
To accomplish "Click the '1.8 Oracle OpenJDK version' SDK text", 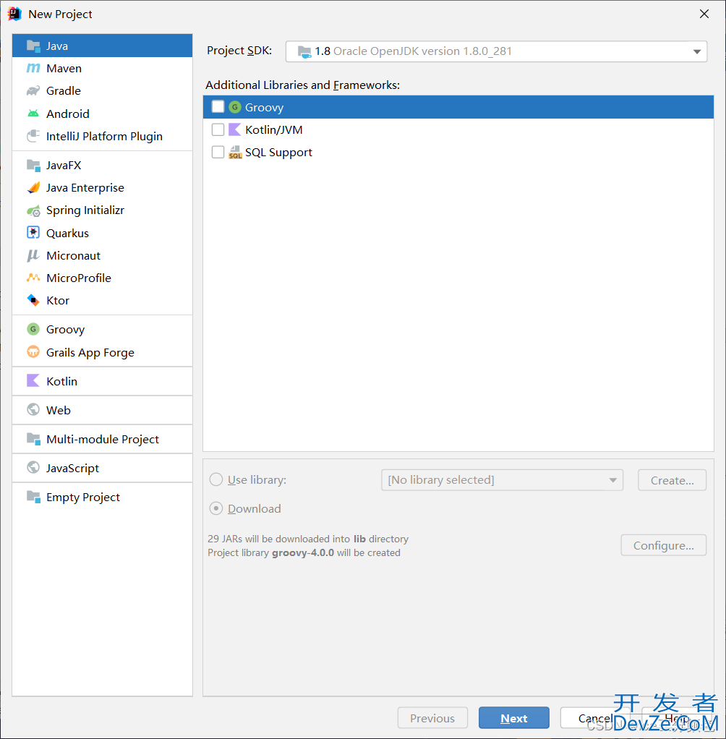I will 414,51.
